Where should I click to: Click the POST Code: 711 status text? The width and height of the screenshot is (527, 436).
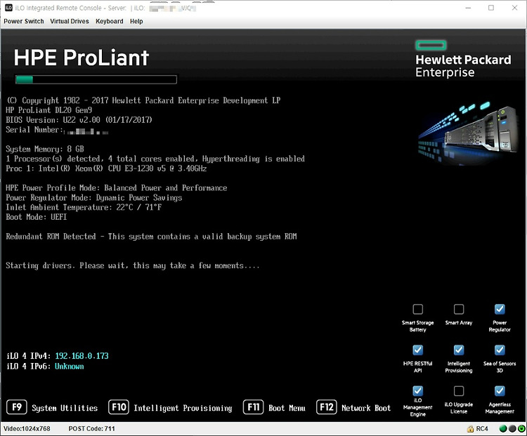coord(92,429)
